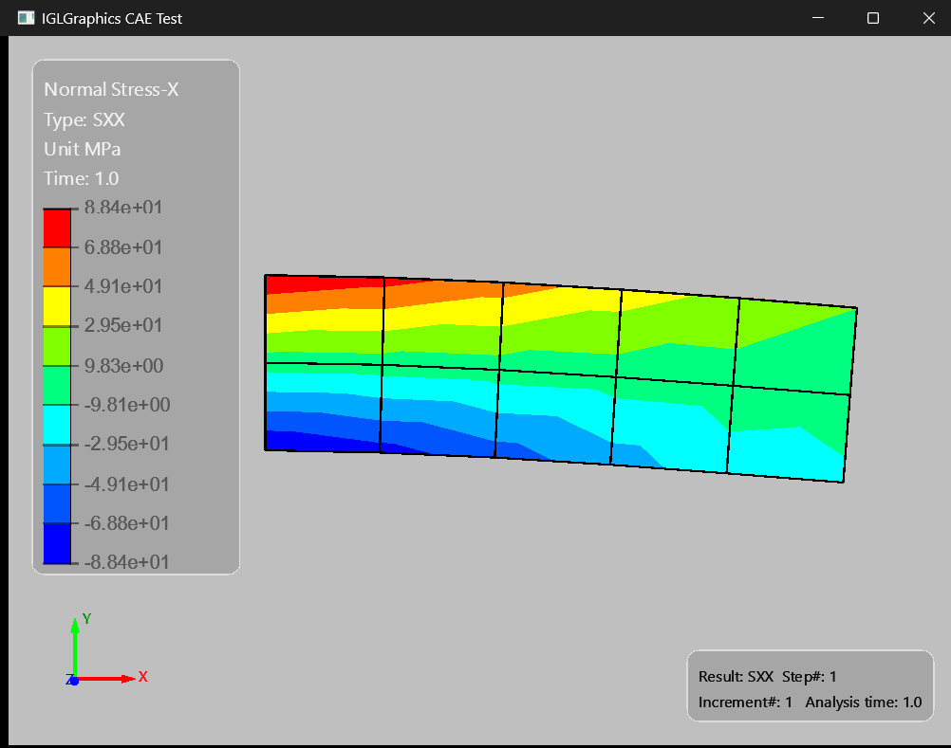Screen dimensions: 951x748
Task: Click the 'Normal Stress-X' legend title
Action: pyautogui.click(x=112, y=90)
